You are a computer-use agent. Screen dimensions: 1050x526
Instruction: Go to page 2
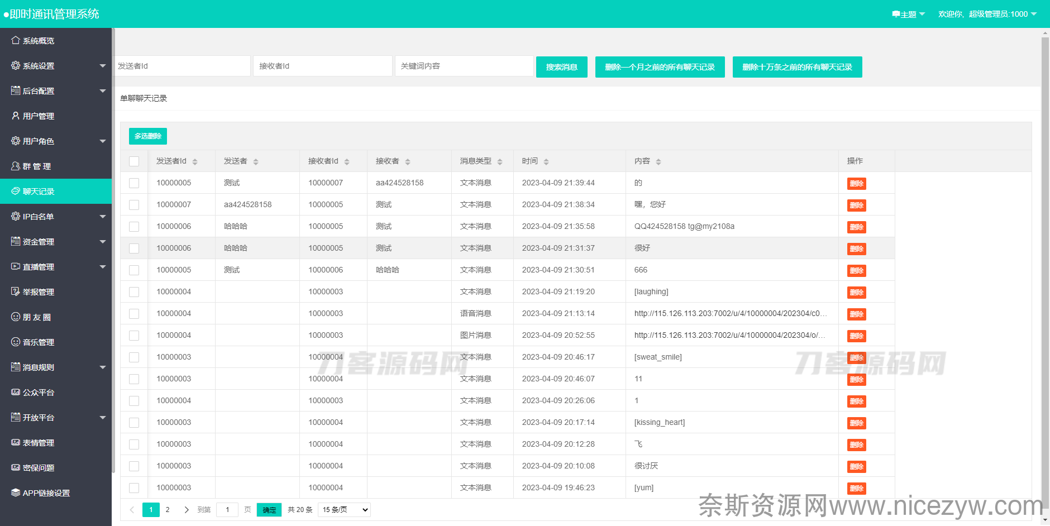click(x=168, y=510)
